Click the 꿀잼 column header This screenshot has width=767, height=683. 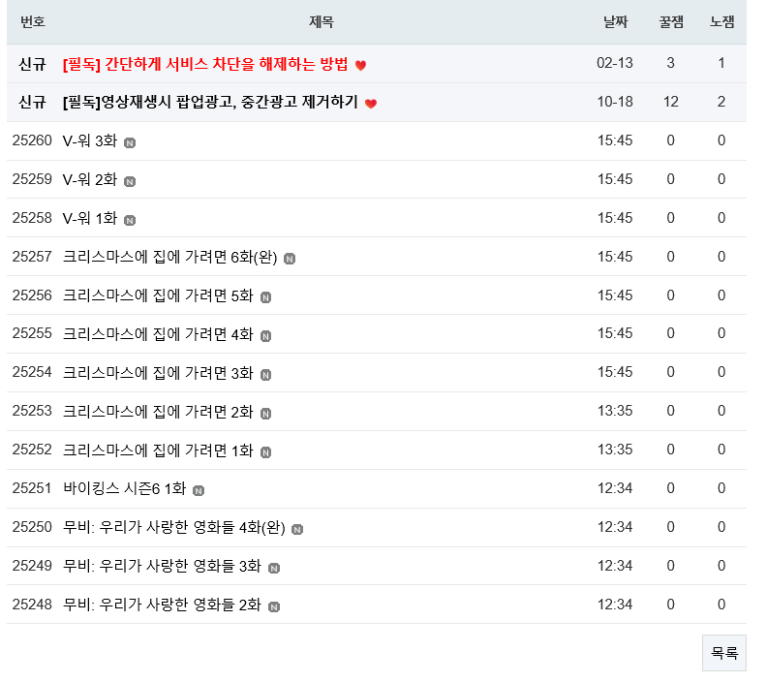(x=670, y=22)
